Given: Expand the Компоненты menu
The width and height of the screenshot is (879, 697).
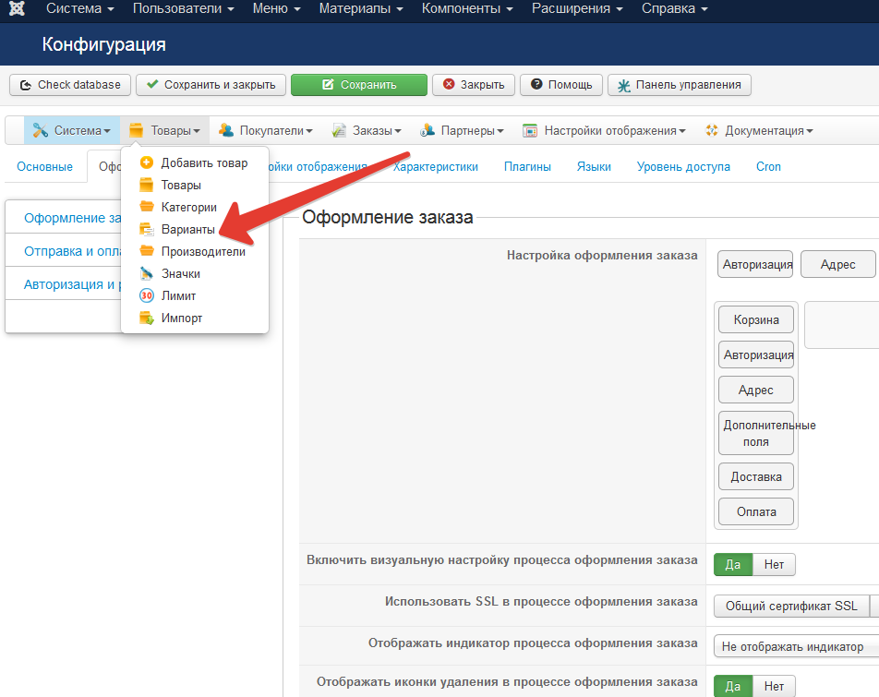Looking at the screenshot, I should [x=467, y=8].
